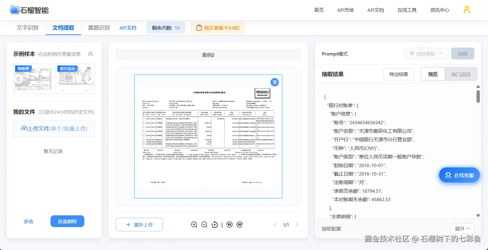
Task: Zoom out of the document preview
Action: point(204,225)
